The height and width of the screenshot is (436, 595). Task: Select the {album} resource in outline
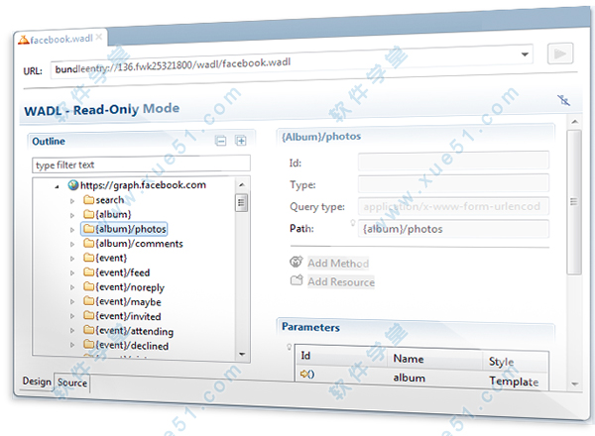click(107, 214)
